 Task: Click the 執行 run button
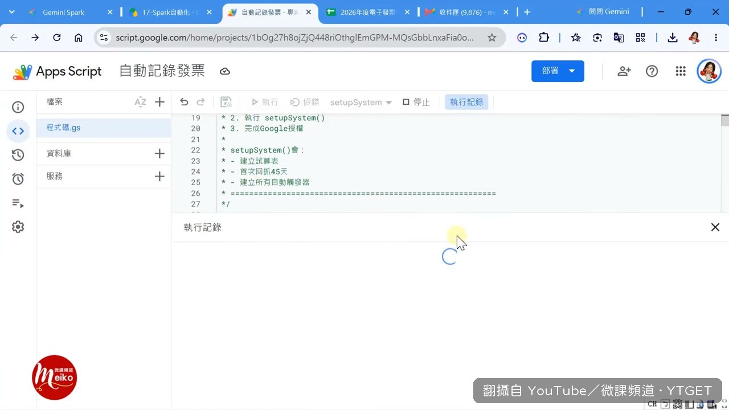(265, 102)
